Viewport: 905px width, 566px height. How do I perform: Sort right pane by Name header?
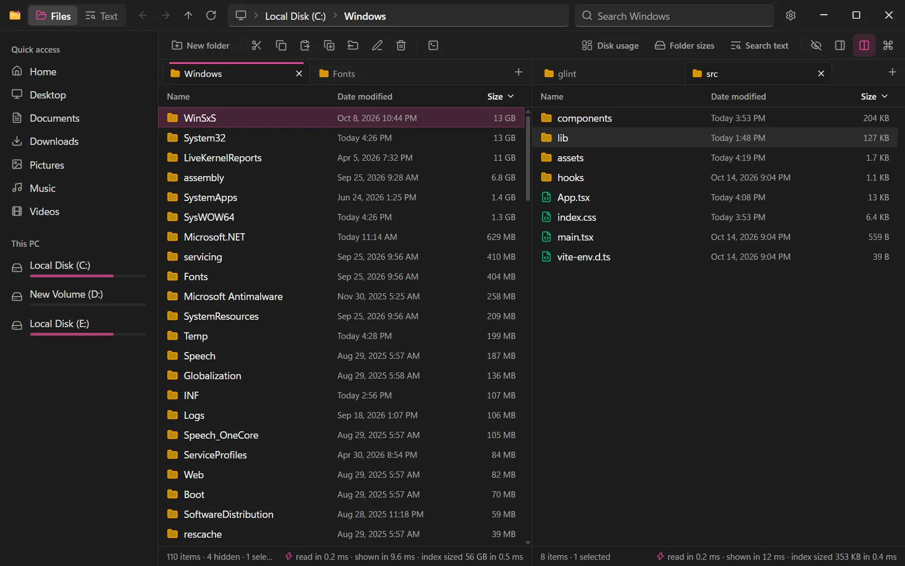552,96
